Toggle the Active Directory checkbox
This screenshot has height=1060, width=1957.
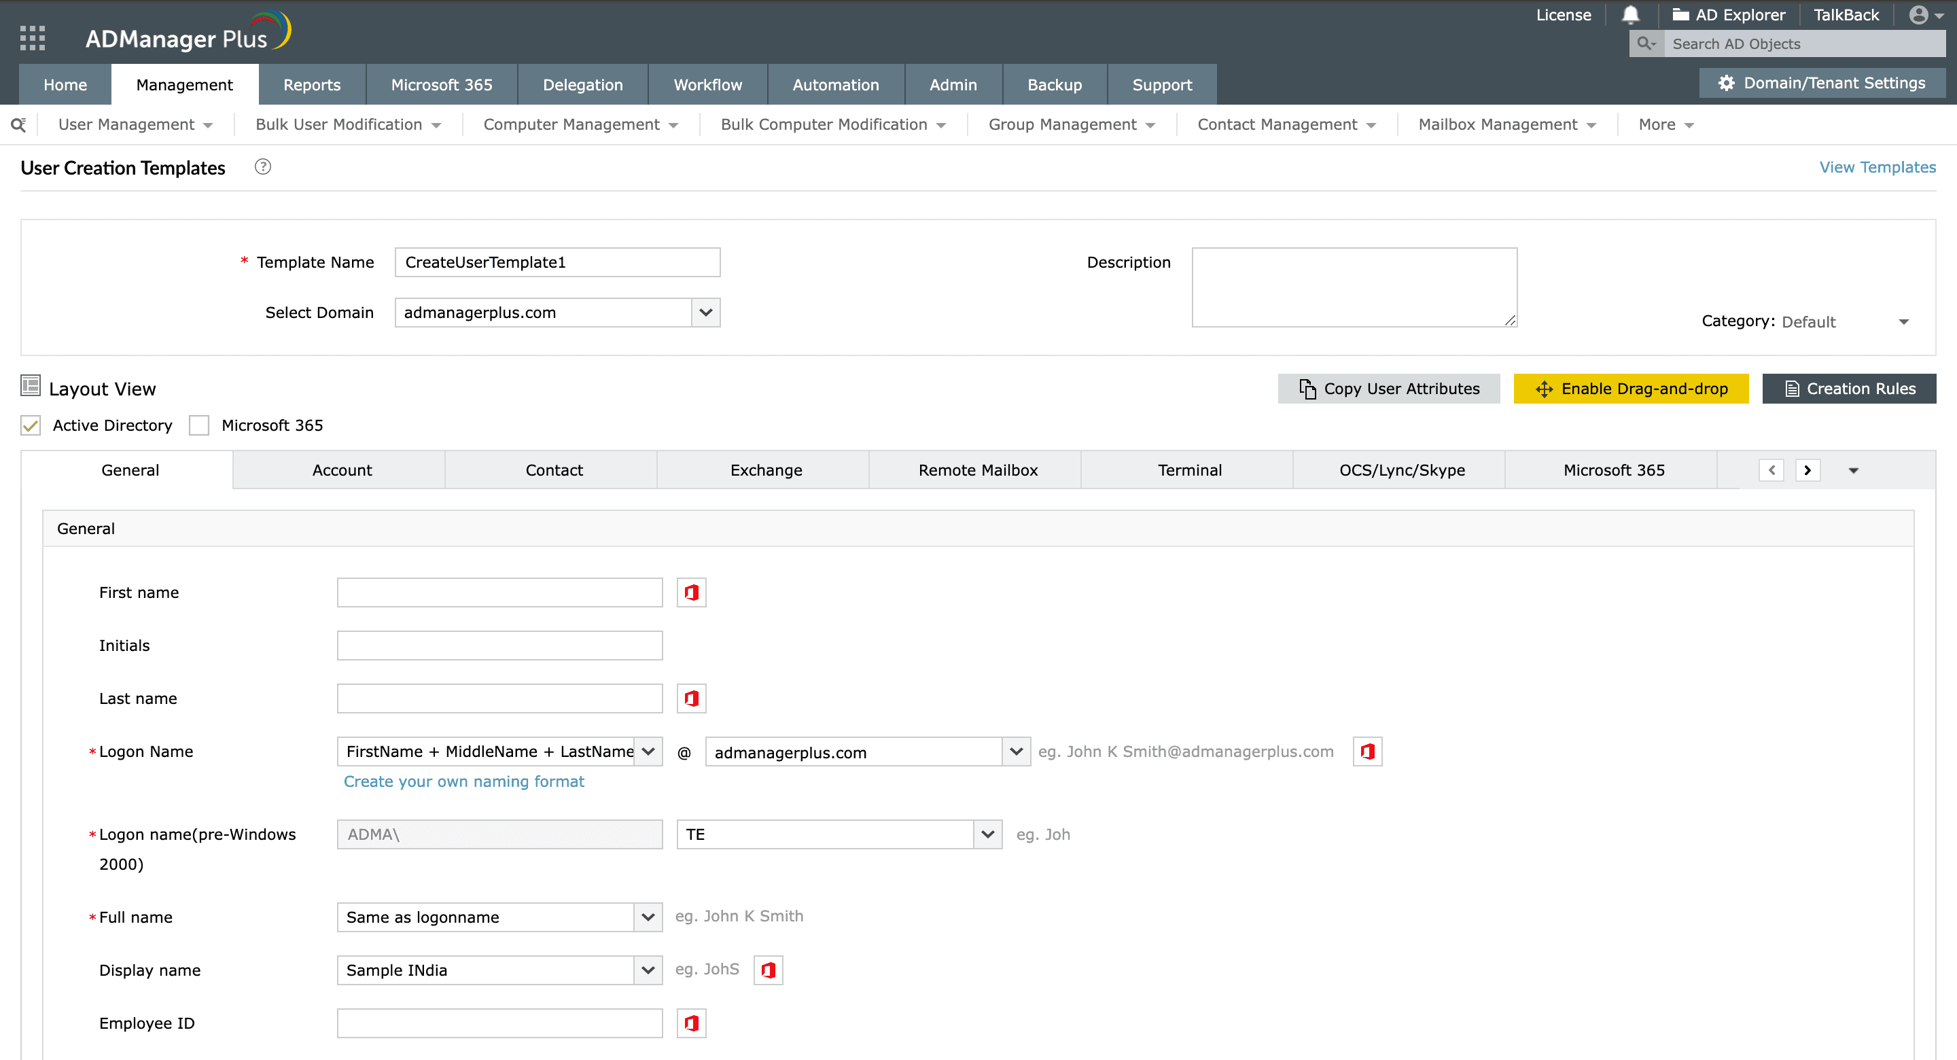point(33,425)
